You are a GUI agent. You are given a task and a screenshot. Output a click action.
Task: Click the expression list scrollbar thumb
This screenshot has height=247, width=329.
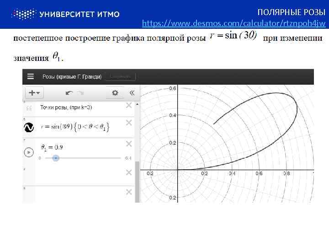coord(137,182)
